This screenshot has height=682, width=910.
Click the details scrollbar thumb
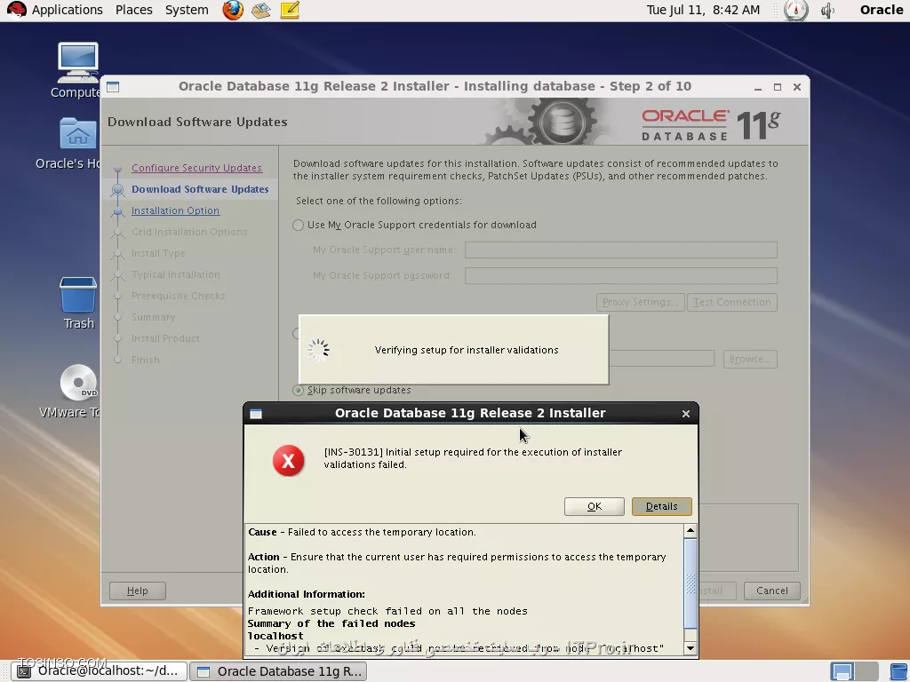(690, 583)
